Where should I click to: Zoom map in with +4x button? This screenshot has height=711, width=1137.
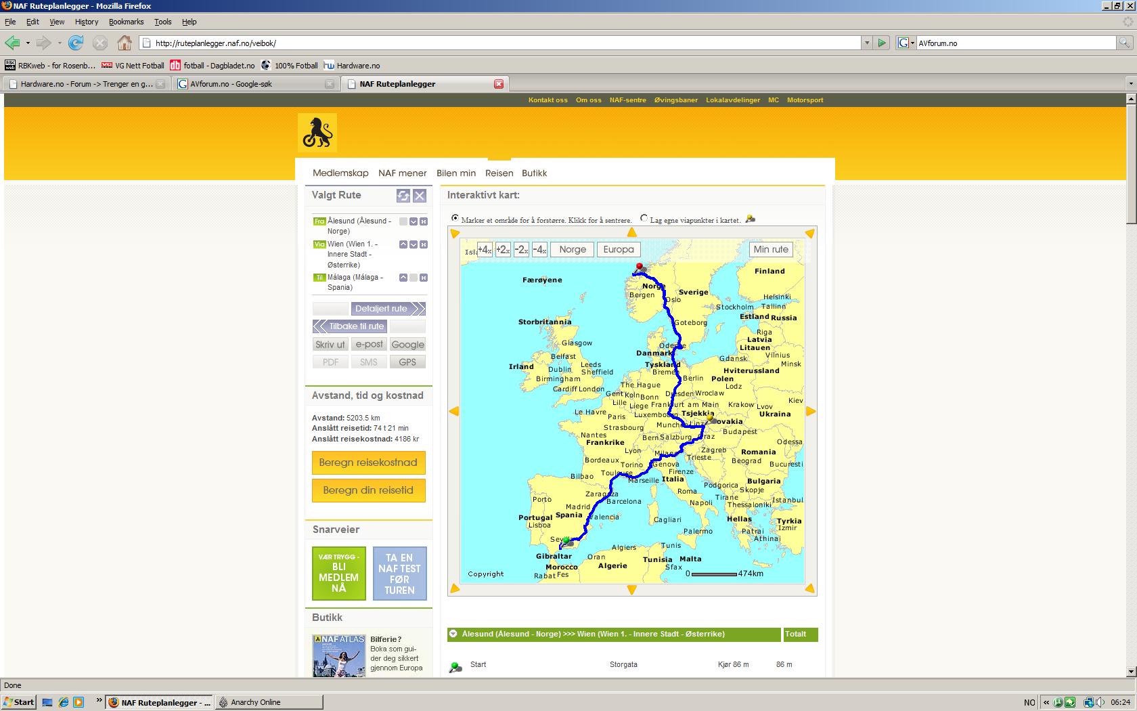pos(485,250)
